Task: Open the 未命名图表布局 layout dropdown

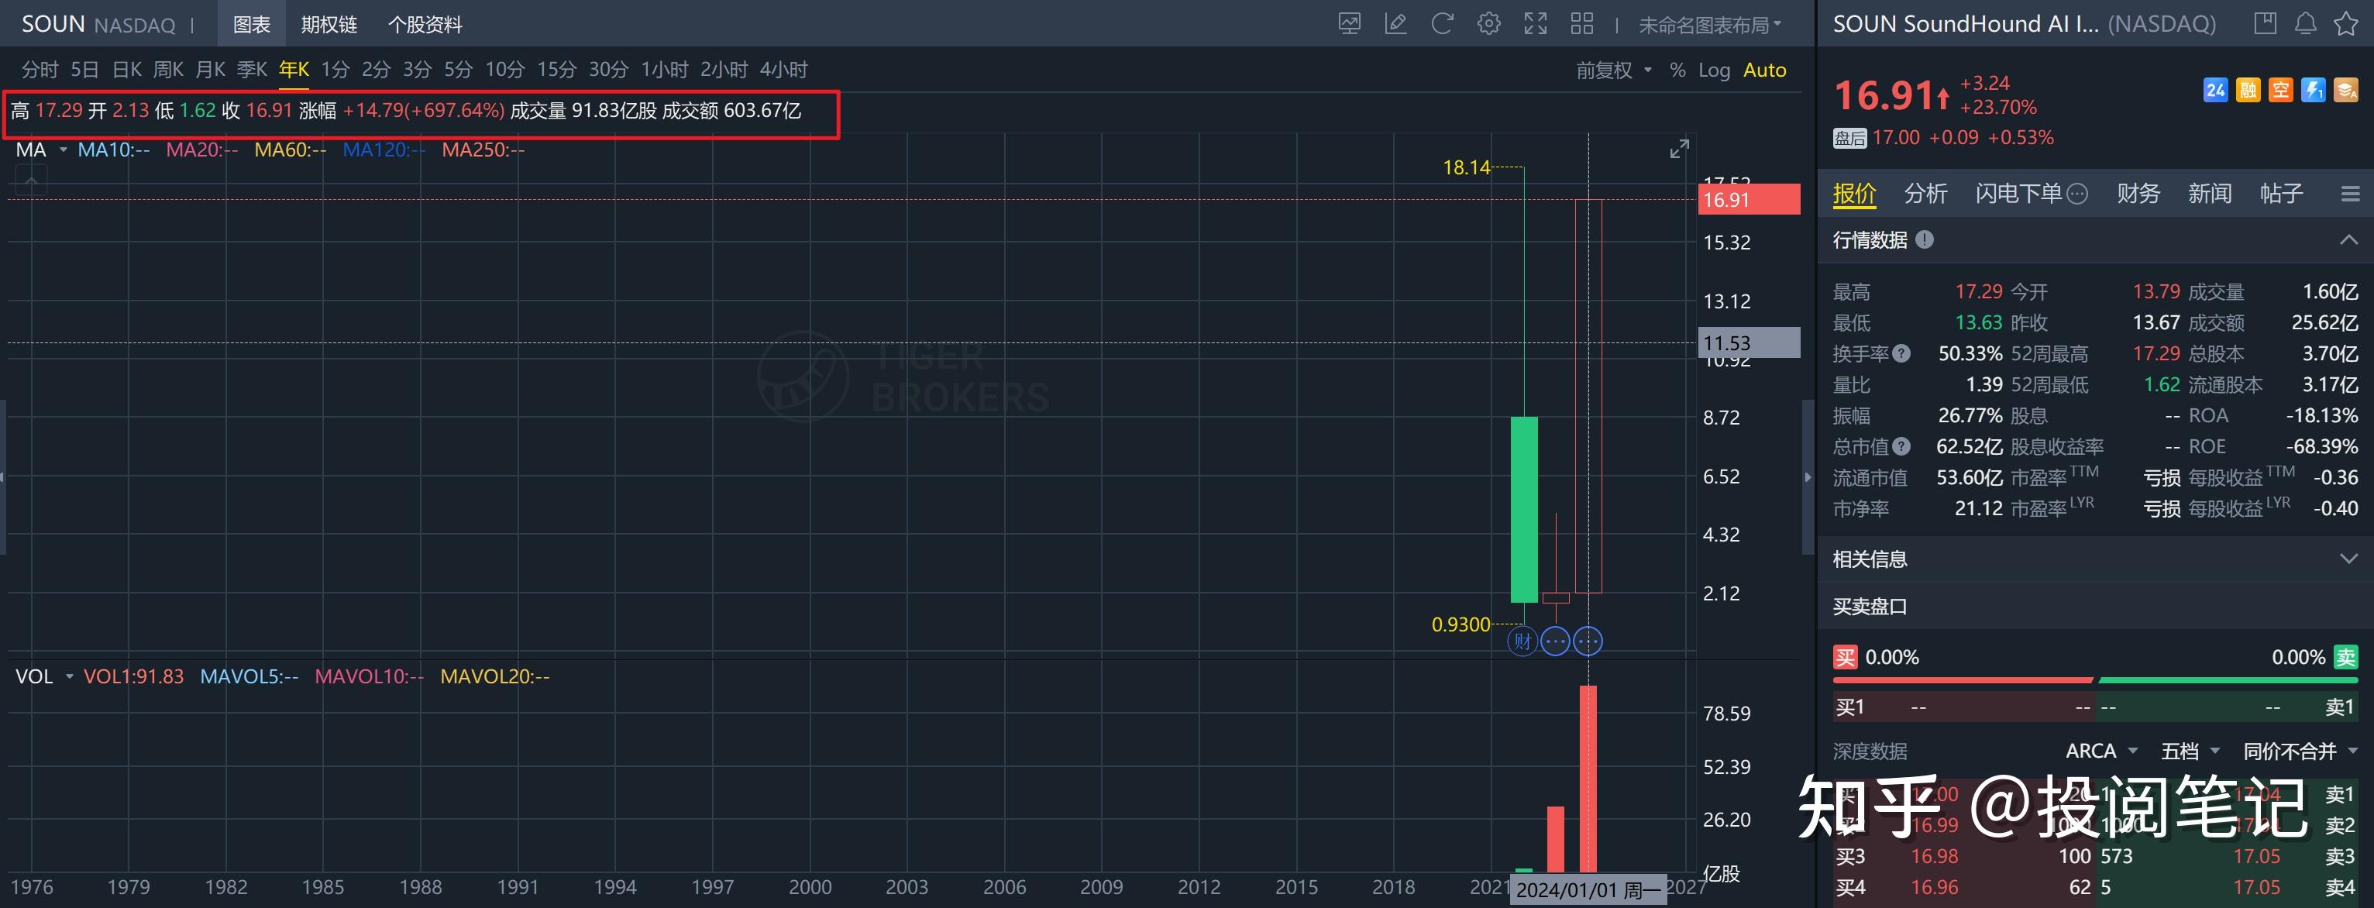Action: click(x=1709, y=25)
